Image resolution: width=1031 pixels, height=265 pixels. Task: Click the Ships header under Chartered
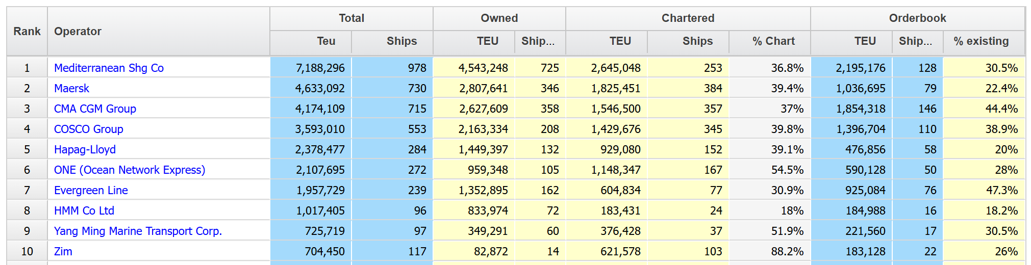697,41
